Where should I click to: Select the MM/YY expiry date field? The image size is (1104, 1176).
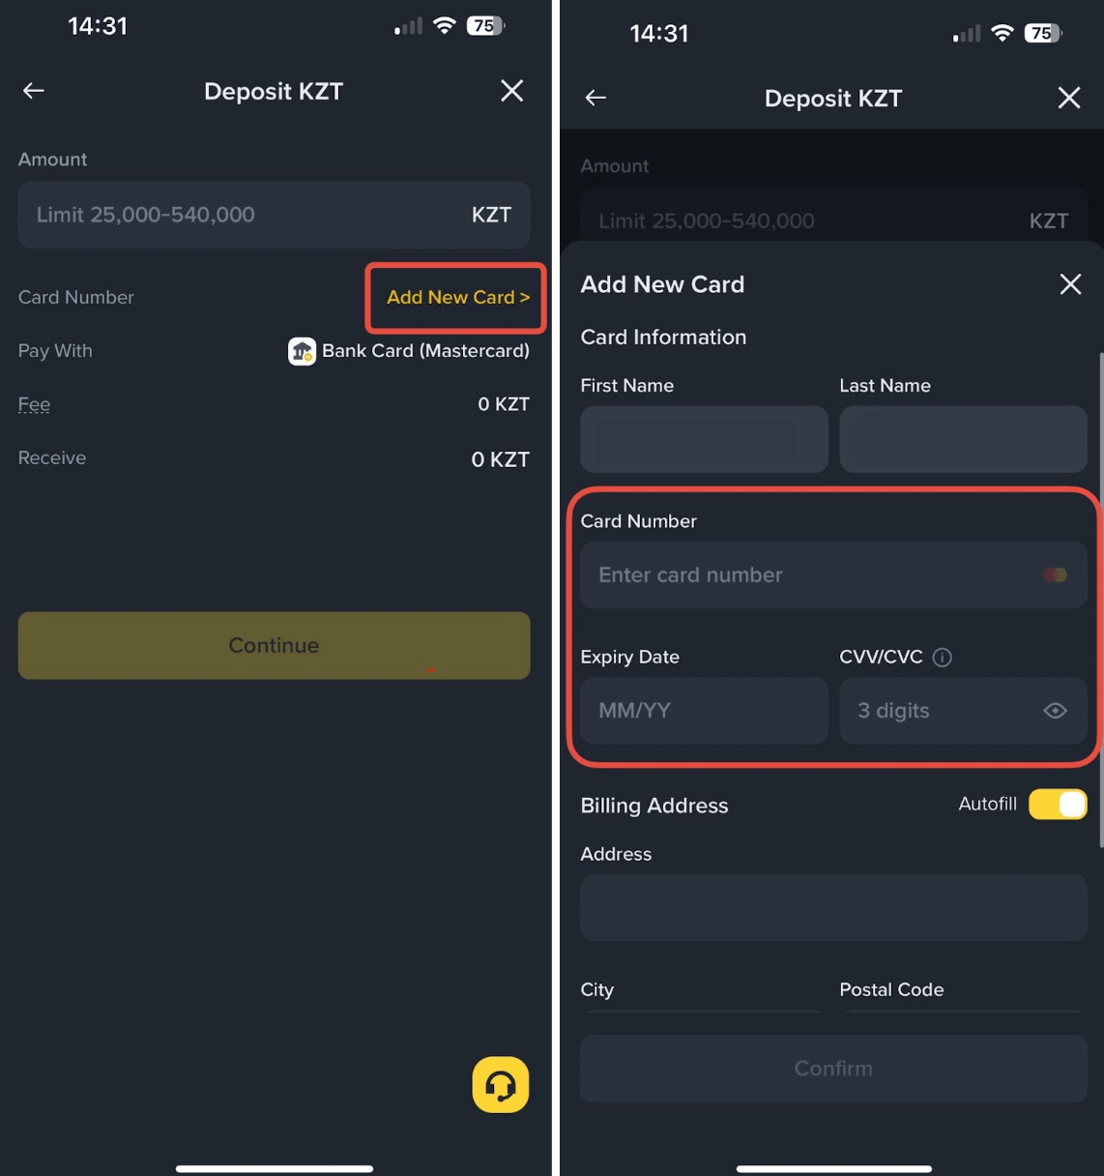click(x=704, y=711)
